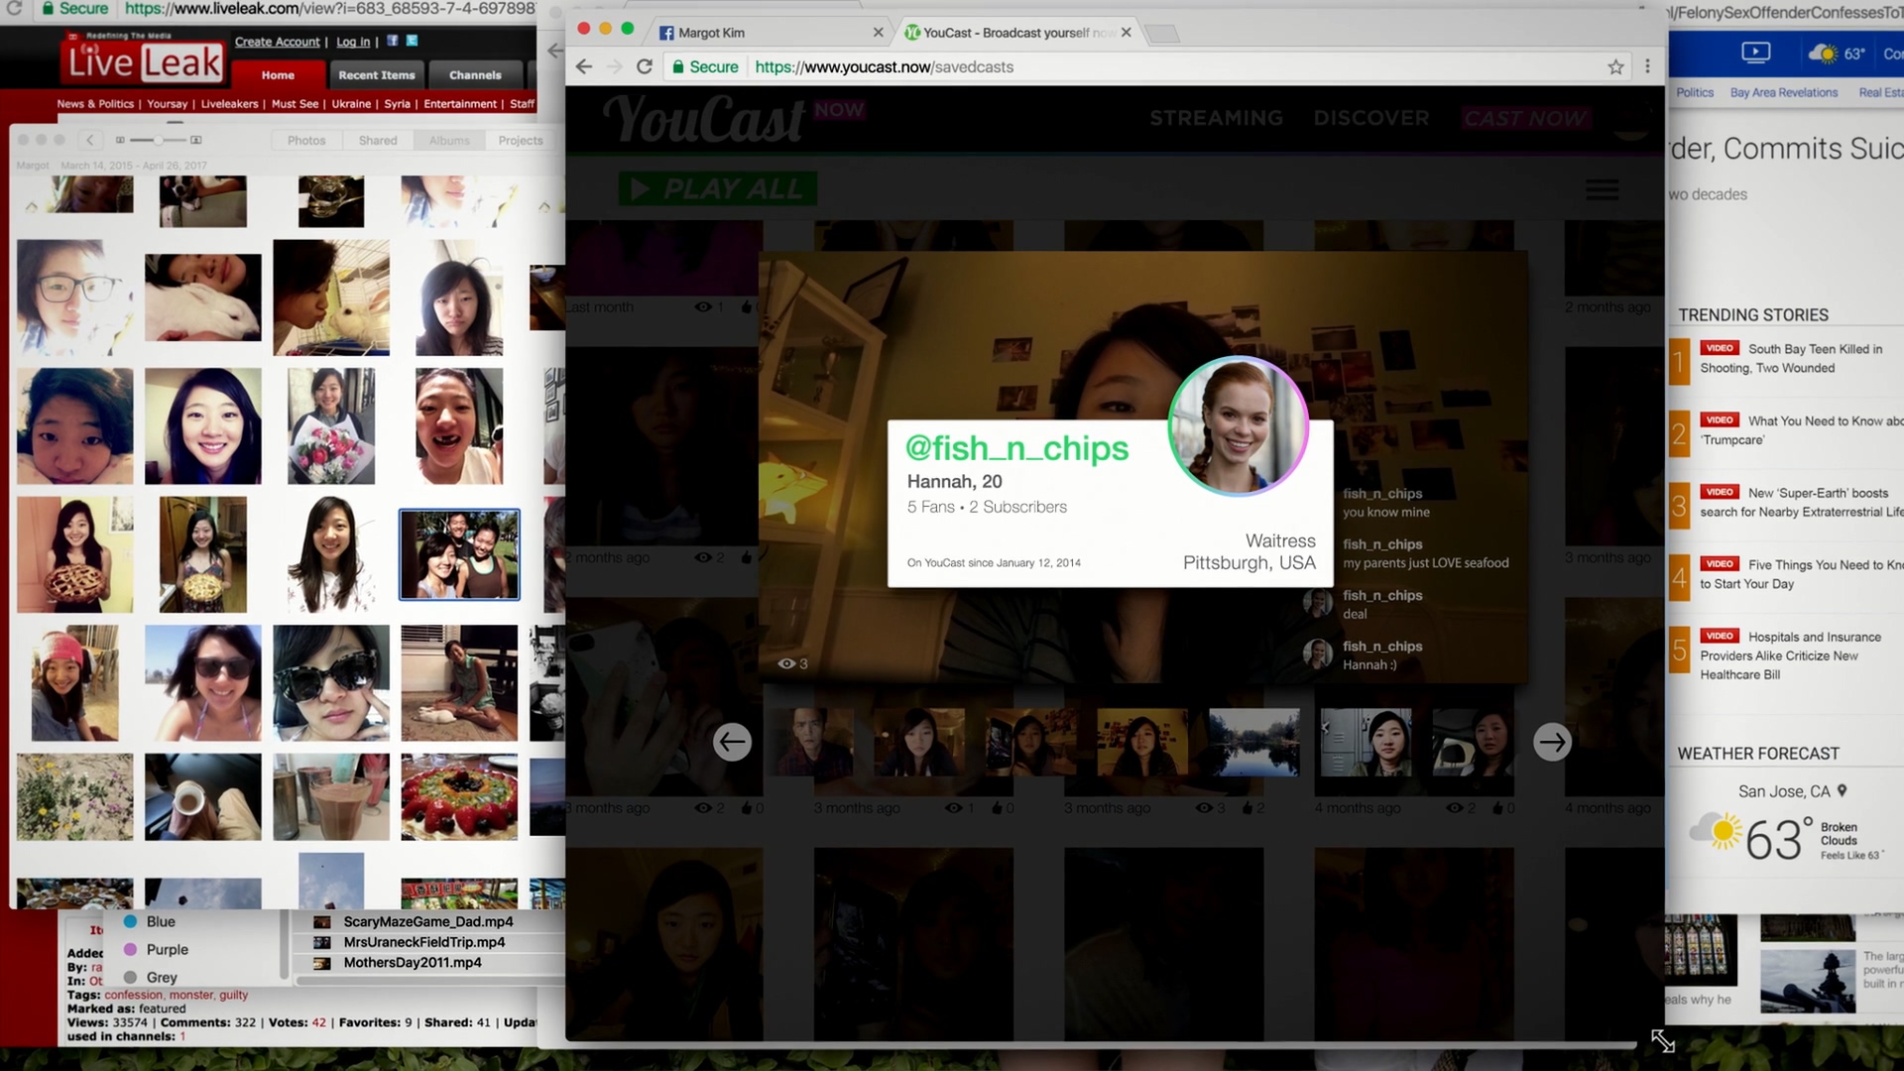Screen dimensions: 1904x1071
Task: Open story 'Hospitals and Insurance Providers' article
Action: point(1790,655)
